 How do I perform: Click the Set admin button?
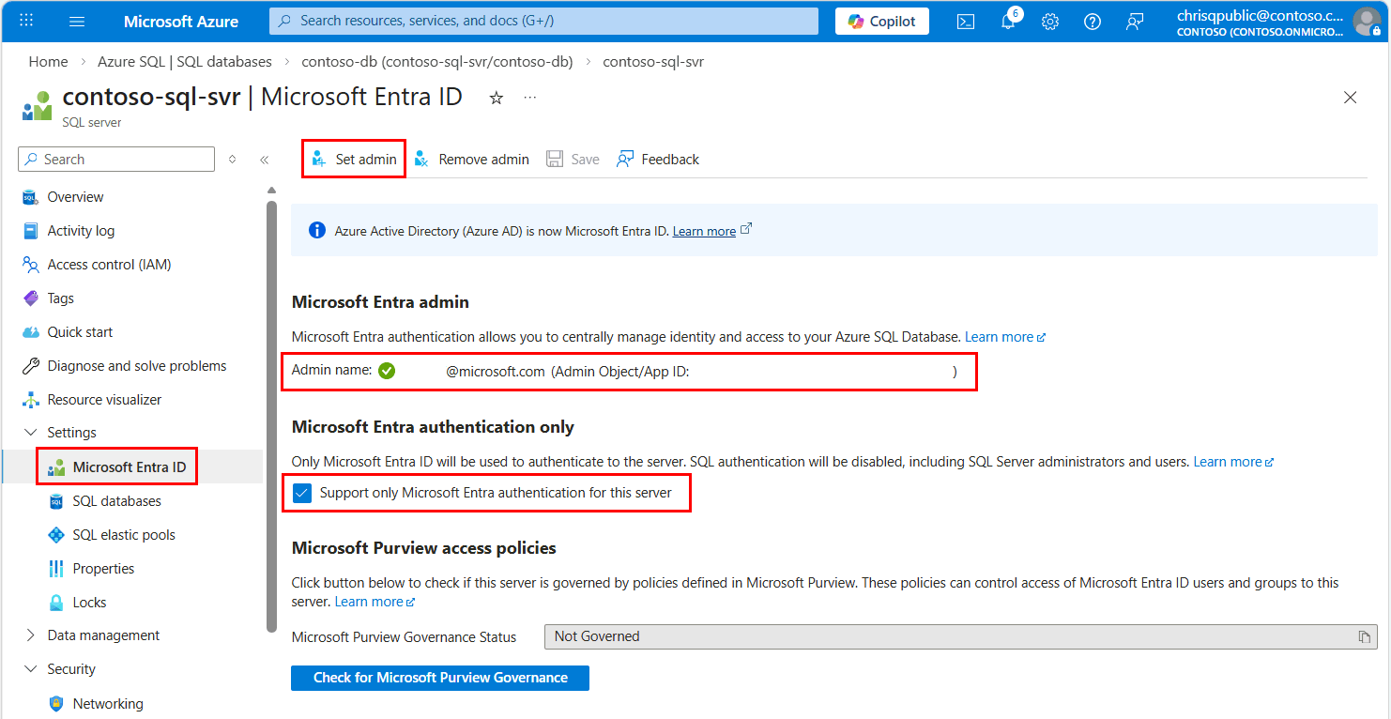tap(354, 160)
